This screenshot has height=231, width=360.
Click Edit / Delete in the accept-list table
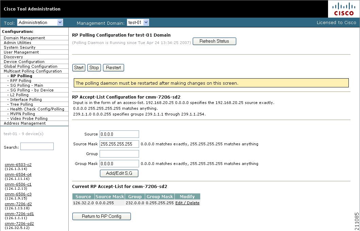187,202
